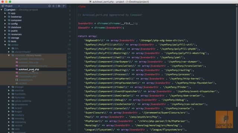Expand the monolog vendor folder
This screenshot has height=133, width=238.
pyautogui.click(x=9, y=119)
